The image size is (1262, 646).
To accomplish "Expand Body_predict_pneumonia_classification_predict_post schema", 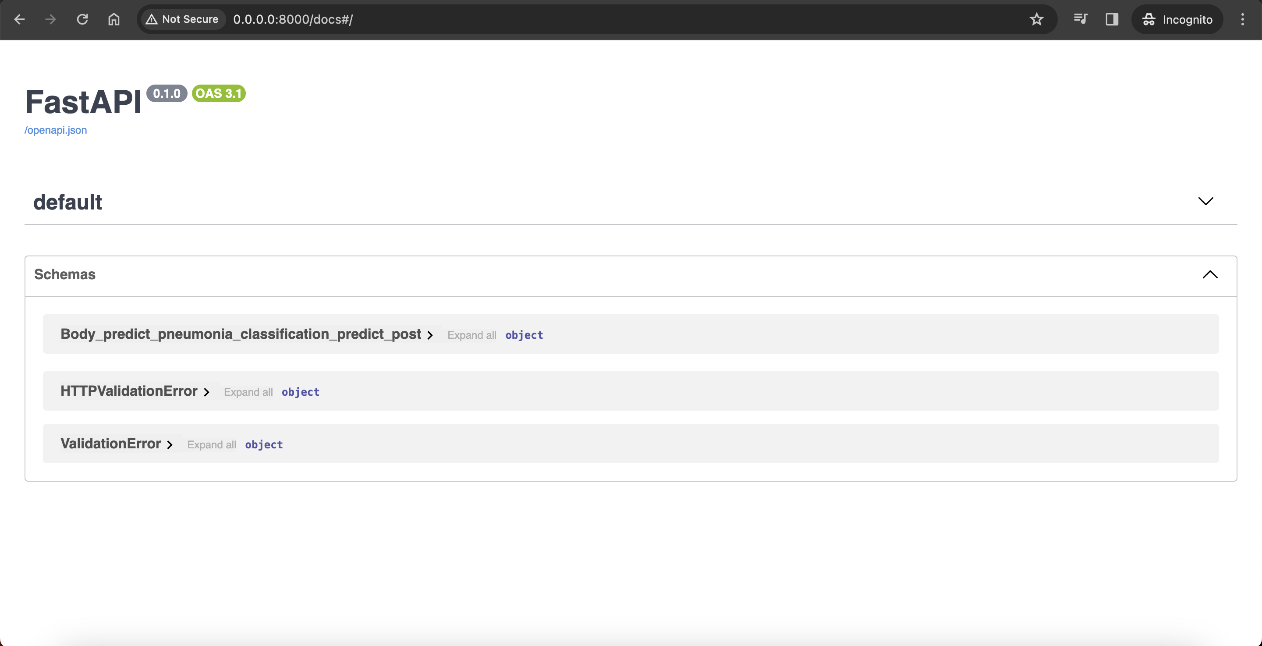I will (429, 335).
